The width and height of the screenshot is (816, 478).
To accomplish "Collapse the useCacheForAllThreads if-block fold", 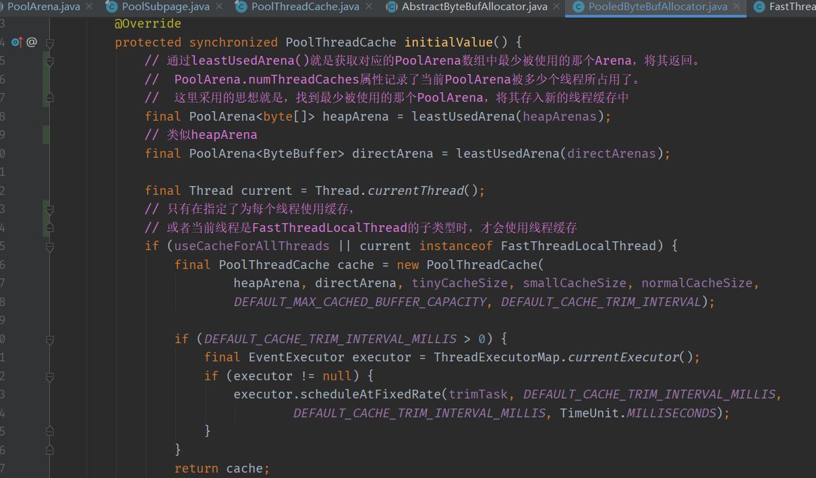I will [49, 246].
